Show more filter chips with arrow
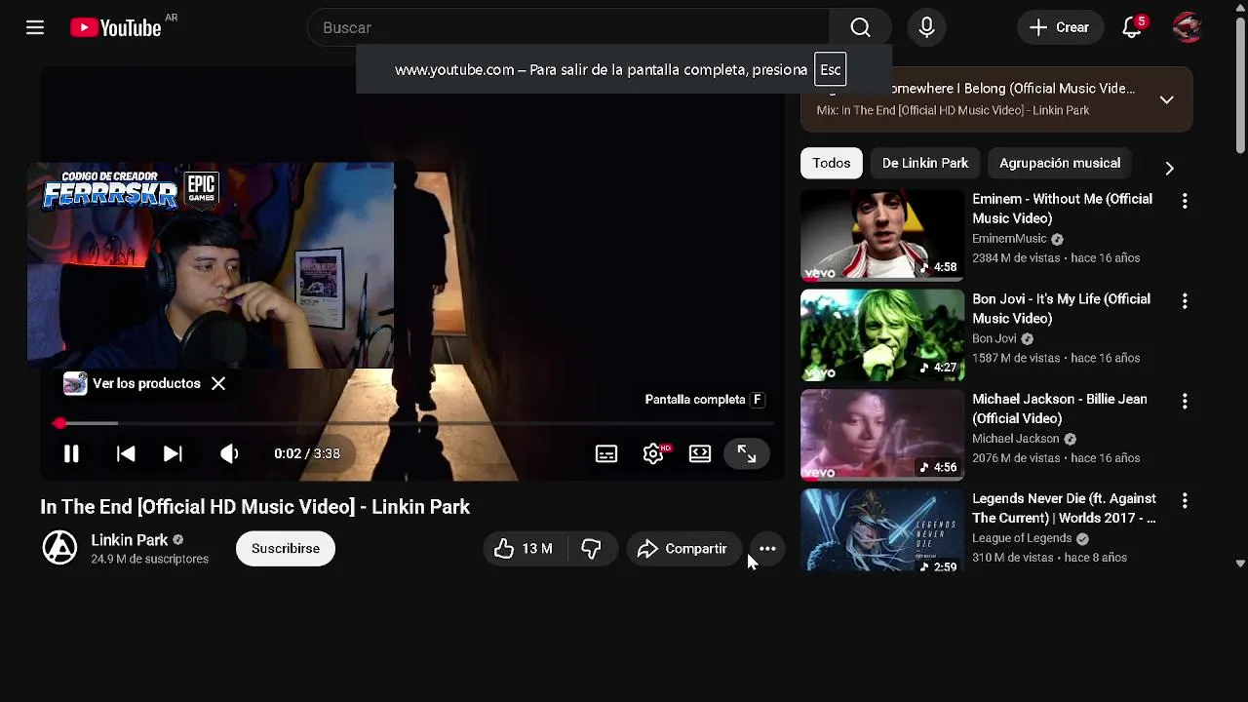The image size is (1248, 702). coord(1169,169)
